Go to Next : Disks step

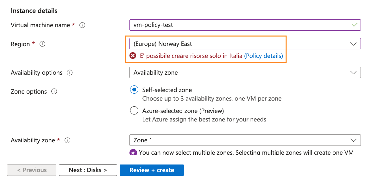tap(88, 170)
